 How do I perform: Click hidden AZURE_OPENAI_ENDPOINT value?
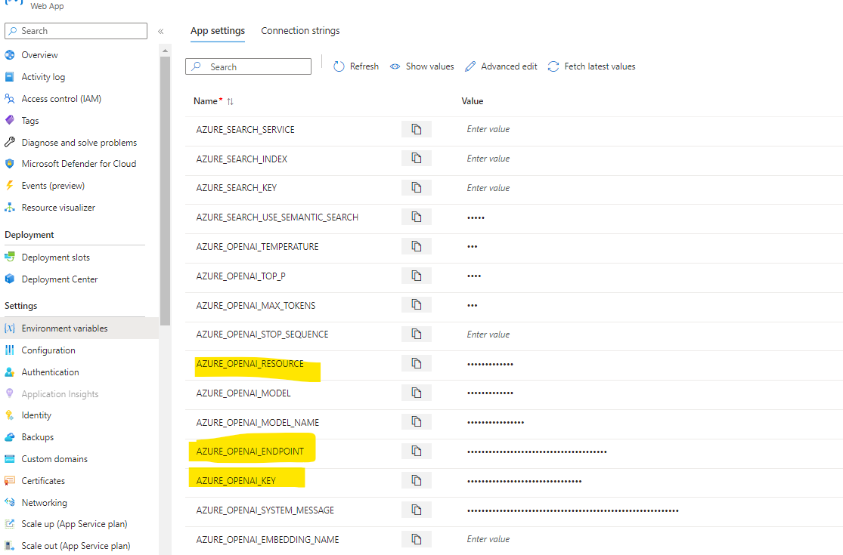click(x=537, y=452)
